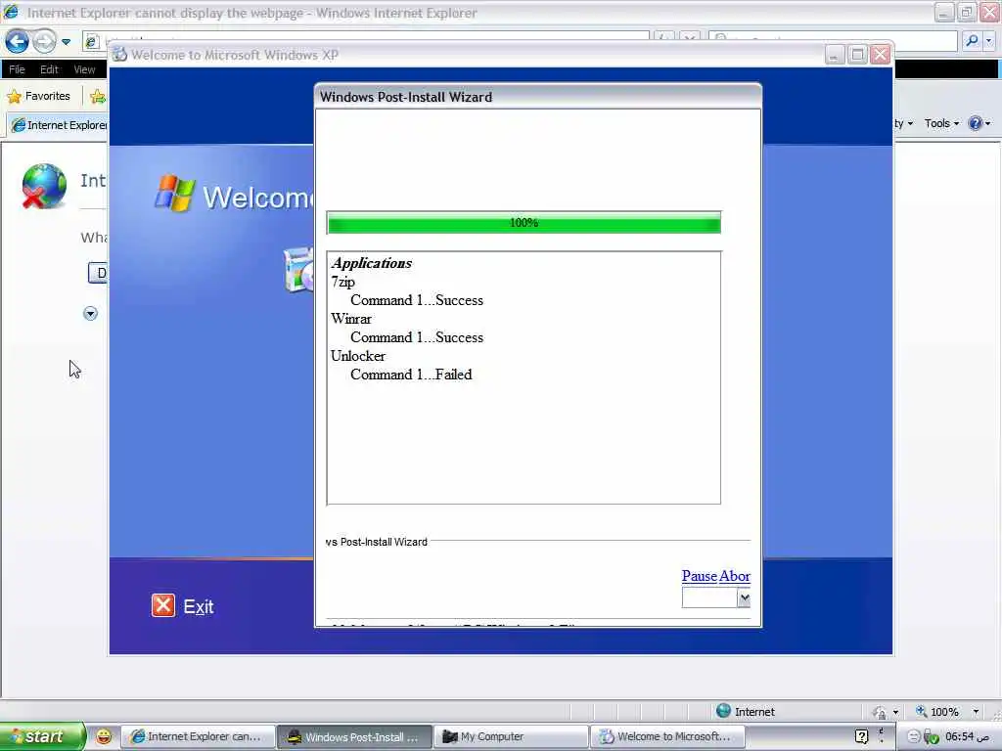1002x751 pixels.
Task: Open the search provider dropdown arrow
Action: tap(989, 41)
